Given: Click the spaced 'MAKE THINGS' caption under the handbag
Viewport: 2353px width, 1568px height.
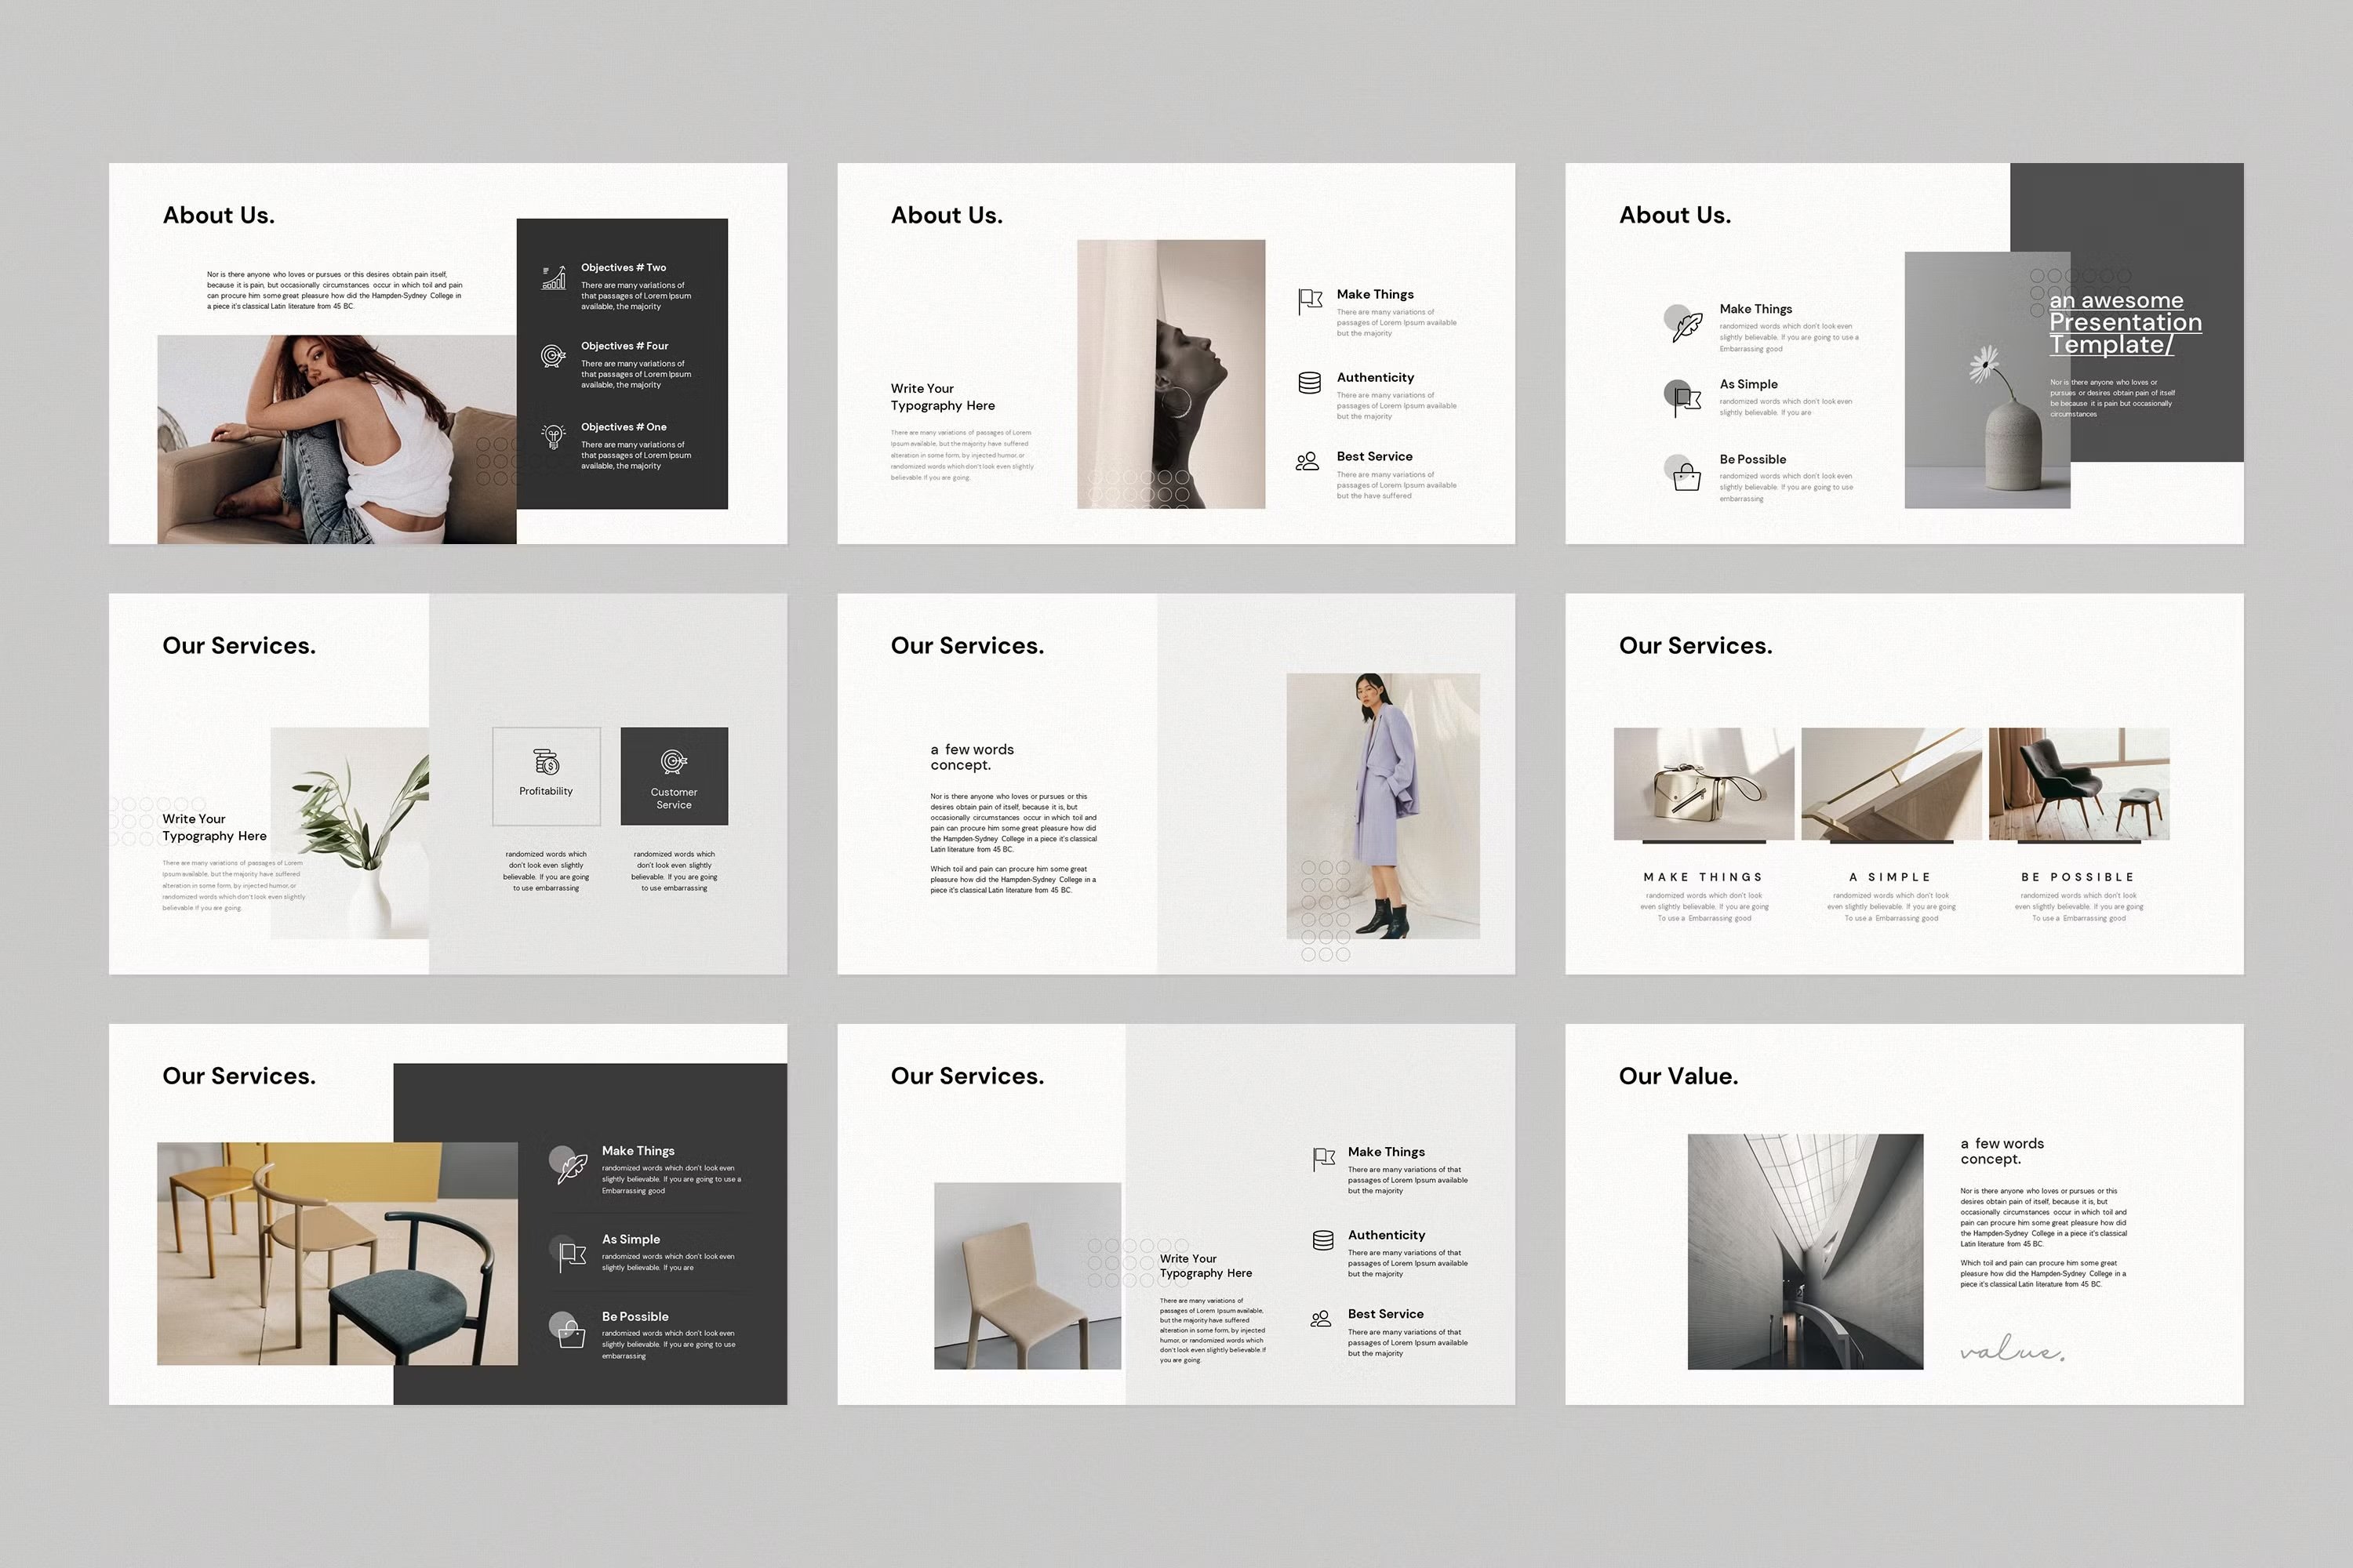Looking at the screenshot, I should pyautogui.click(x=1703, y=877).
